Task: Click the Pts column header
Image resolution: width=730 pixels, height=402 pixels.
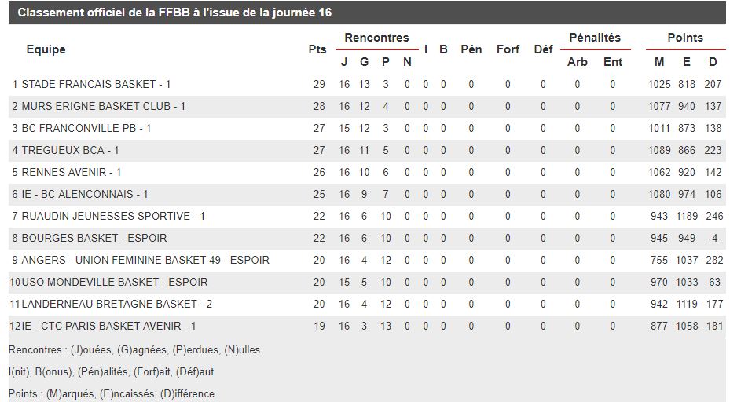Action: coord(317,49)
